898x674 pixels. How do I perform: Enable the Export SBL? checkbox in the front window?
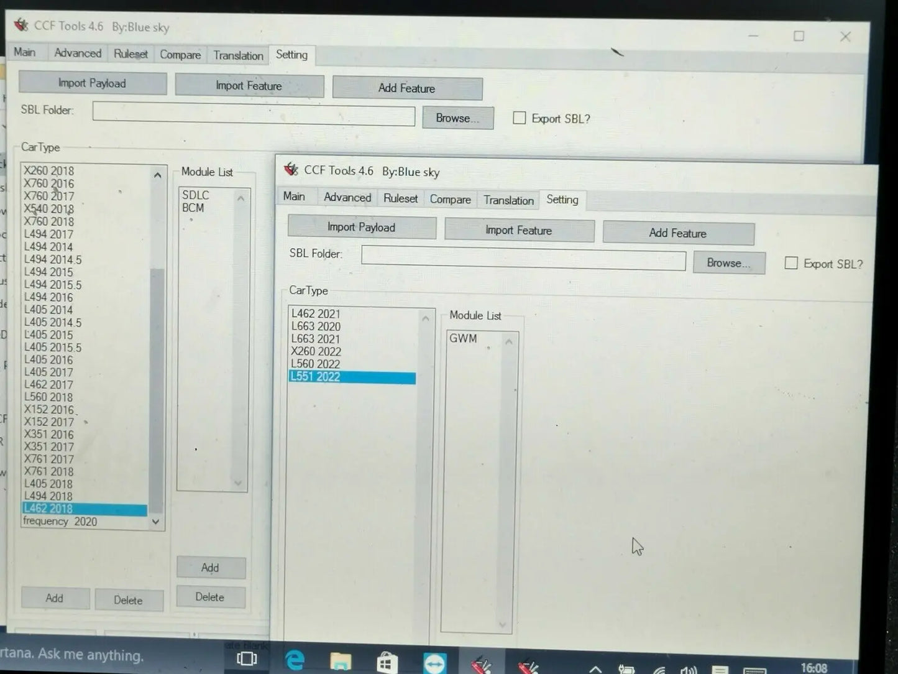(791, 263)
